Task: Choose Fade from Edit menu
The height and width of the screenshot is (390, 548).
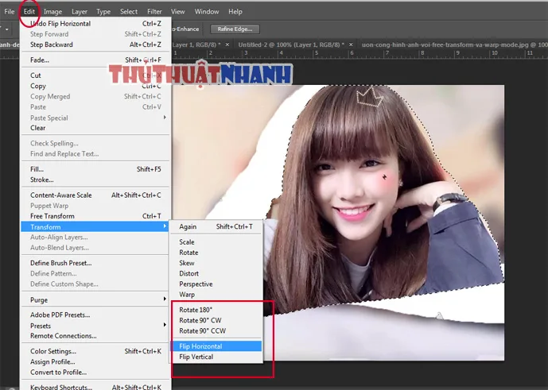Action: pos(95,60)
